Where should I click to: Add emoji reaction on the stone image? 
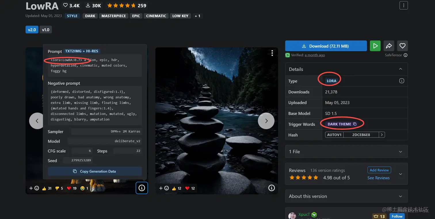tap(164, 188)
